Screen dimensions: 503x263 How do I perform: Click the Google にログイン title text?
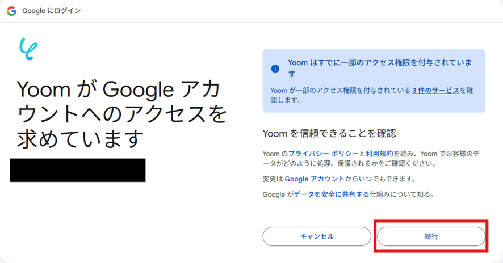52,11
